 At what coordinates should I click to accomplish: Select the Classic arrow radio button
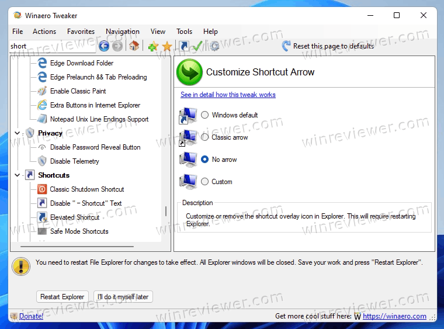point(204,137)
